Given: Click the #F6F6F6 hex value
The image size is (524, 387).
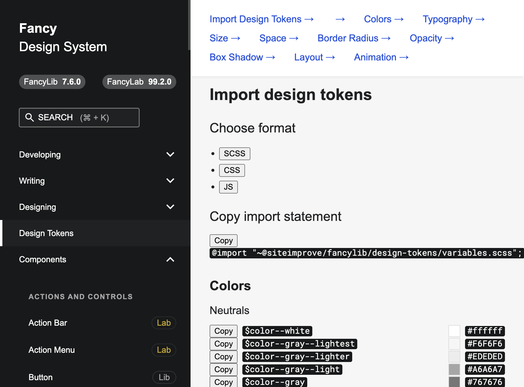Looking at the screenshot, I should coord(485,344).
